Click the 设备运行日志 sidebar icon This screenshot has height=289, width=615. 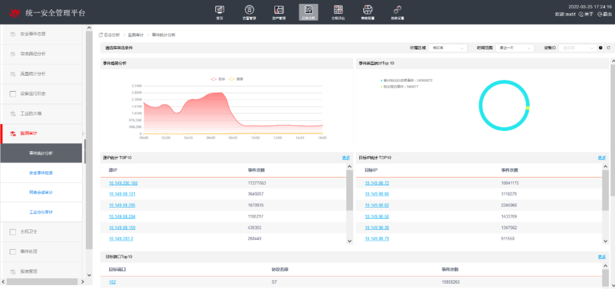tap(13, 94)
